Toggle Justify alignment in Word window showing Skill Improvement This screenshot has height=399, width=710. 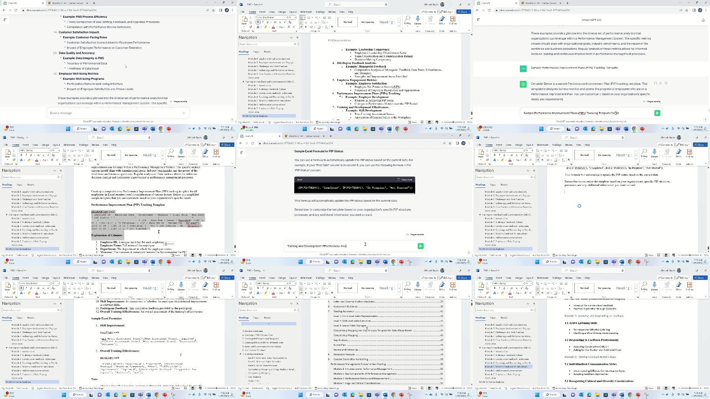(79, 288)
